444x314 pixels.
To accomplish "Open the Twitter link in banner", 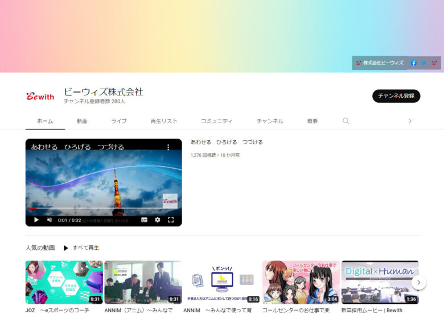I will 424,63.
